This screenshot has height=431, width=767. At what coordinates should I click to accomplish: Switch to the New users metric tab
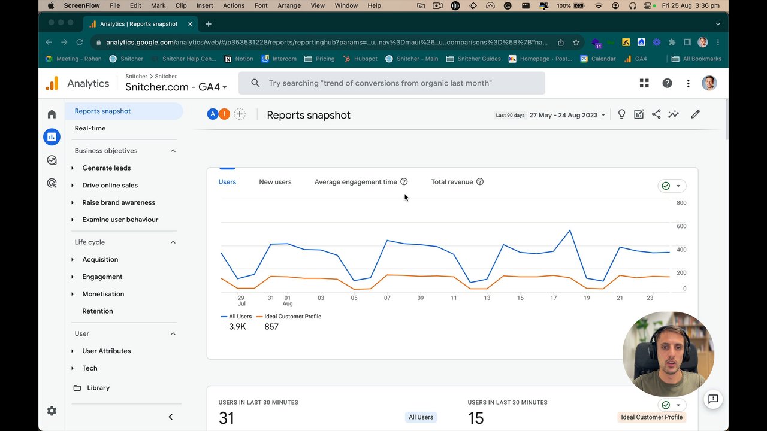point(275,182)
